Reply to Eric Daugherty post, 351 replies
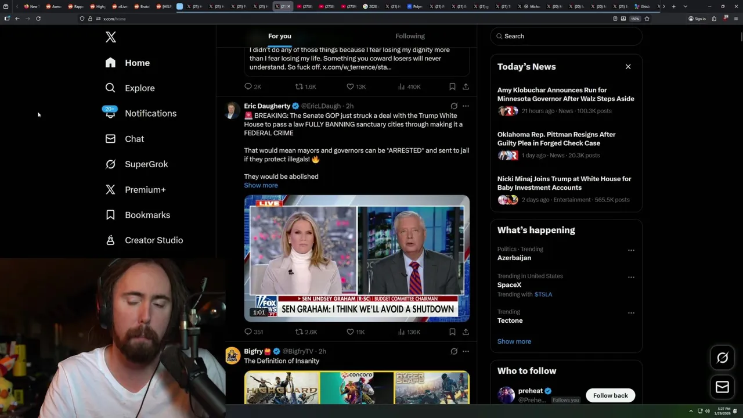Screen dimensions: 743x418 [x=254, y=332]
